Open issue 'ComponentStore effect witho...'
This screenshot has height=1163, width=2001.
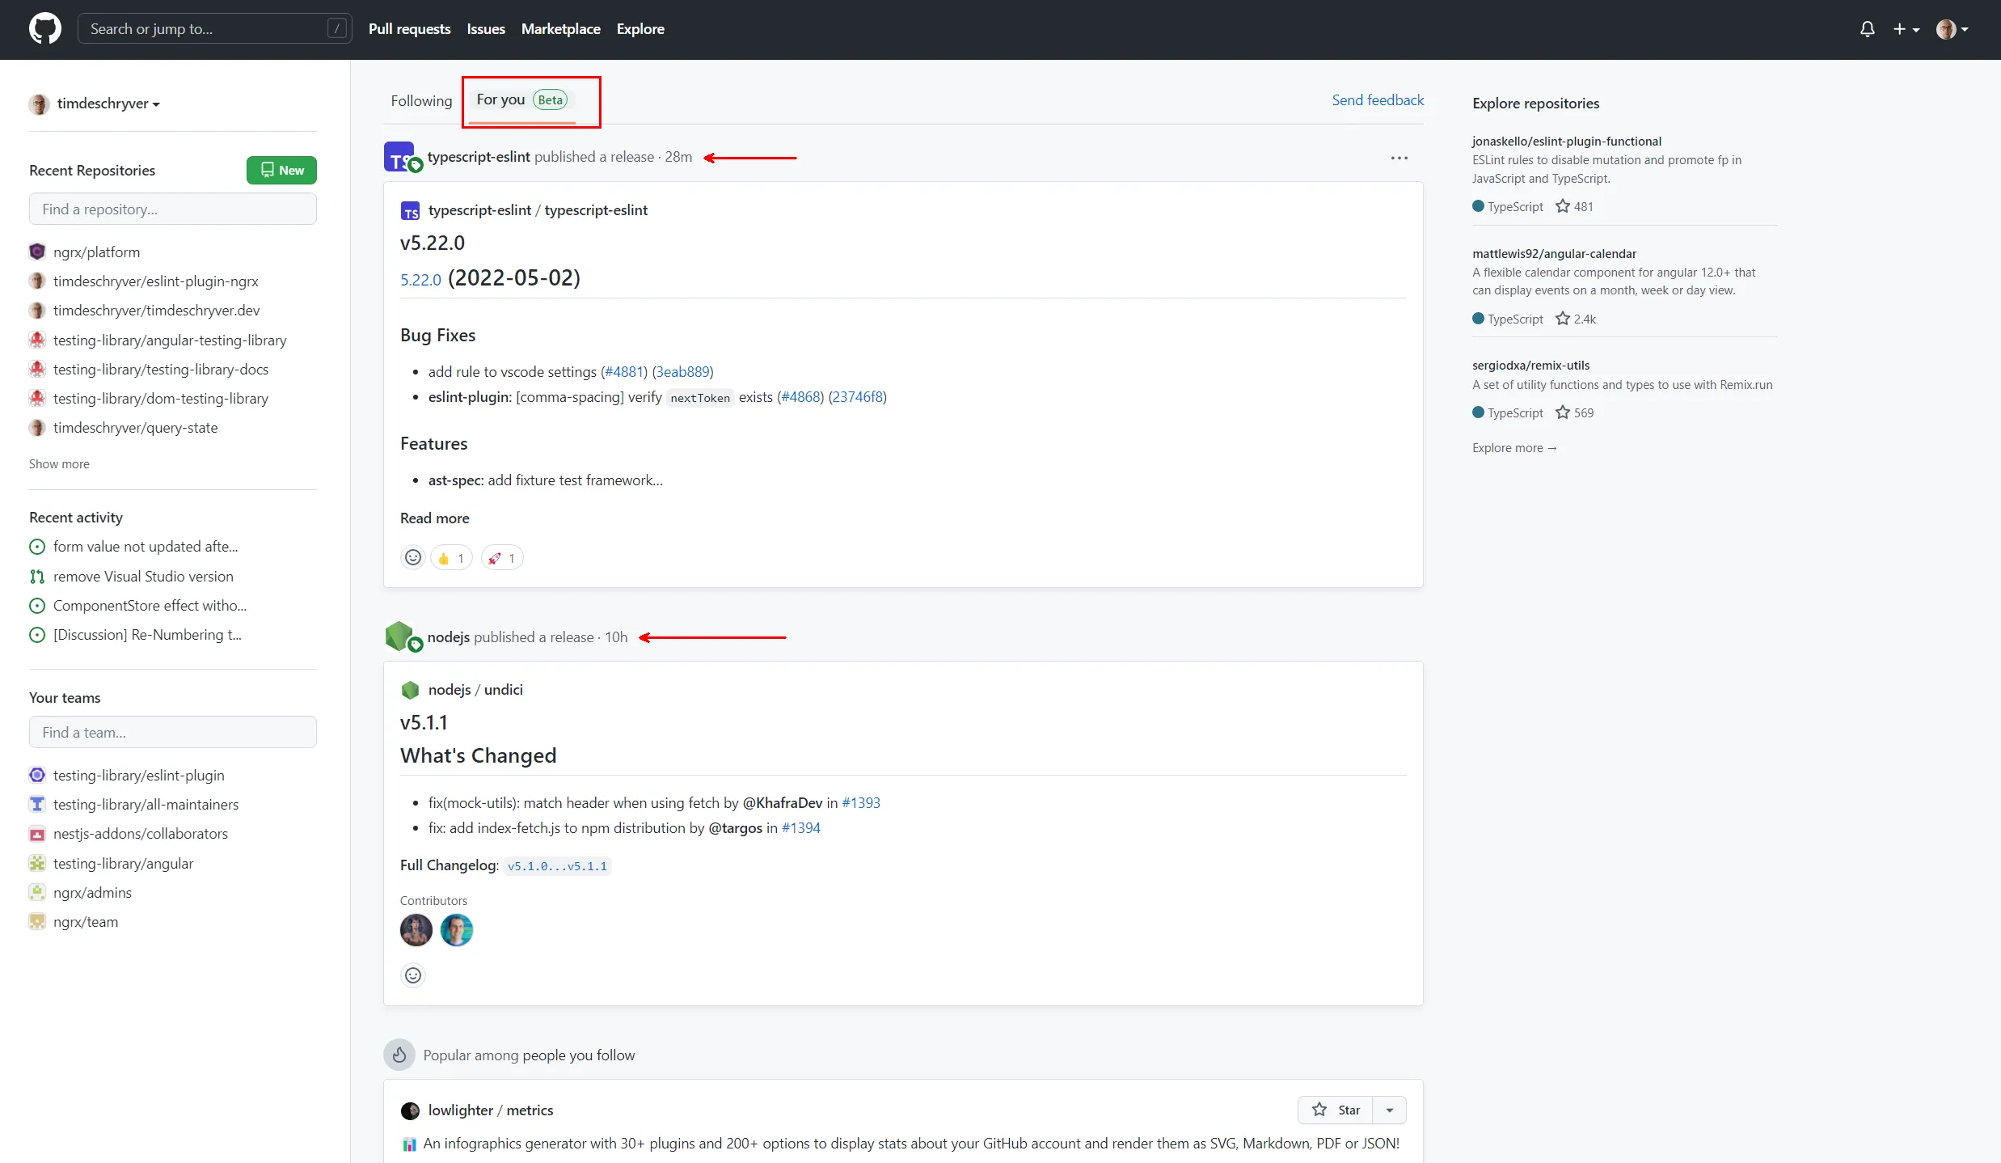[150, 605]
